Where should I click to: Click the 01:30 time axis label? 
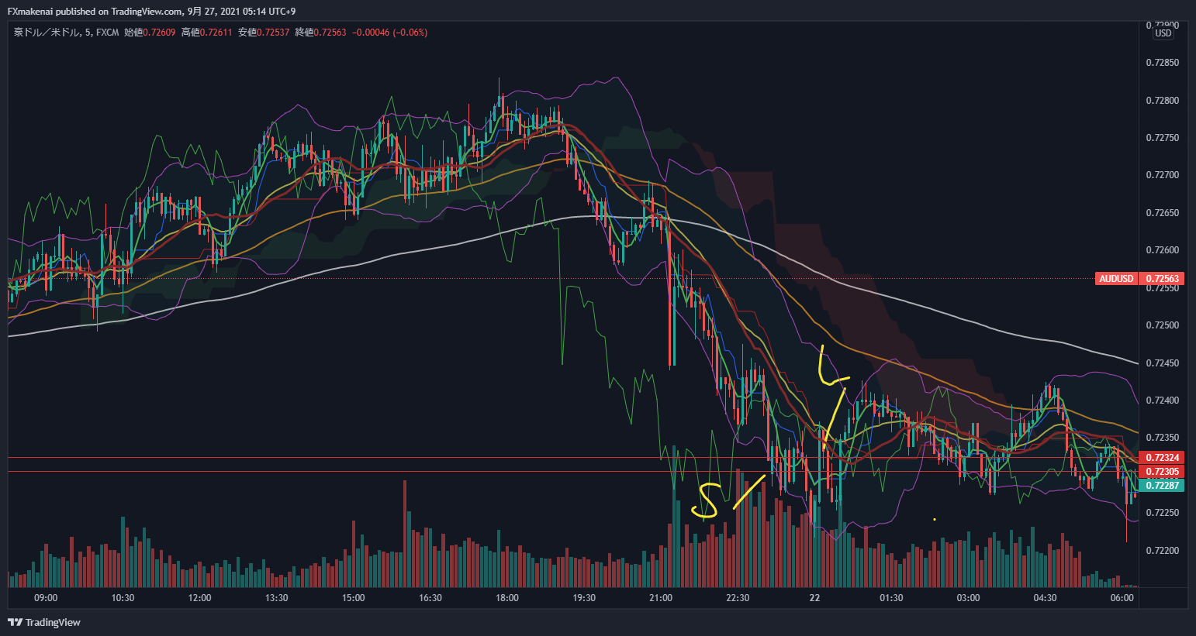click(891, 598)
